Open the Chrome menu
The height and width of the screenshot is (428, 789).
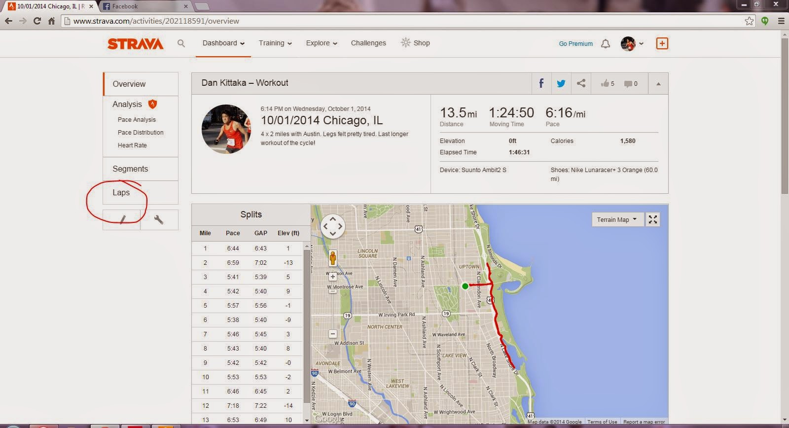pyautogui.click(x=781, y=21)
